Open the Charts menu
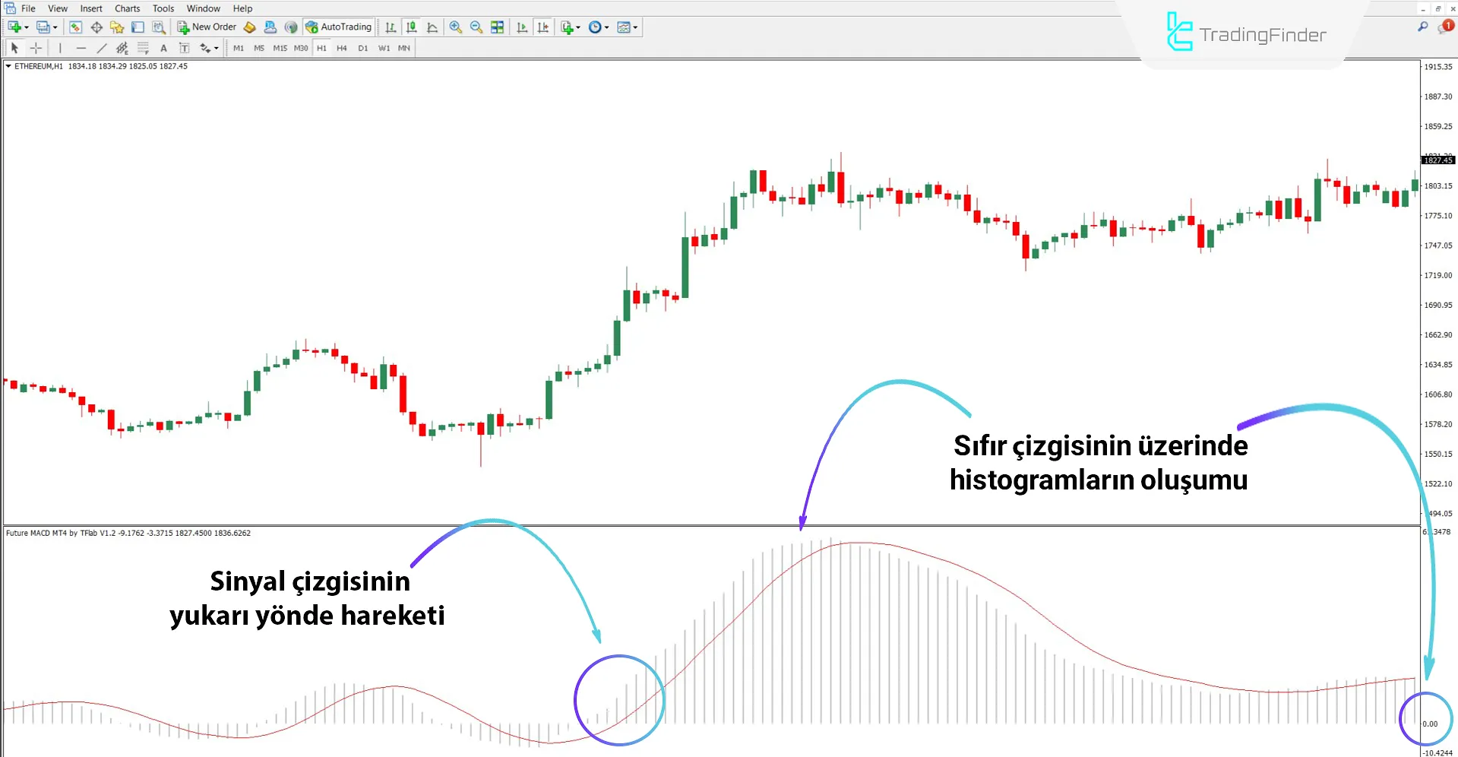This screenshot has width=1458, height=757. (x=127, y=8)
